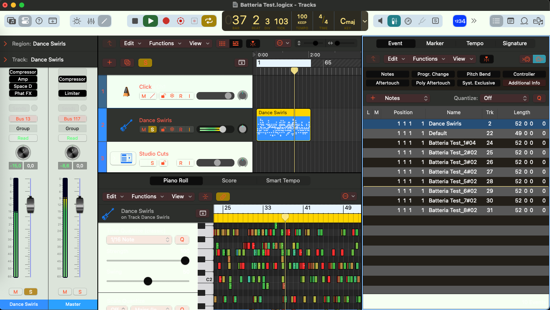Open the Loop Browser icon
The image size is (550, 310).
pos(524,21)
